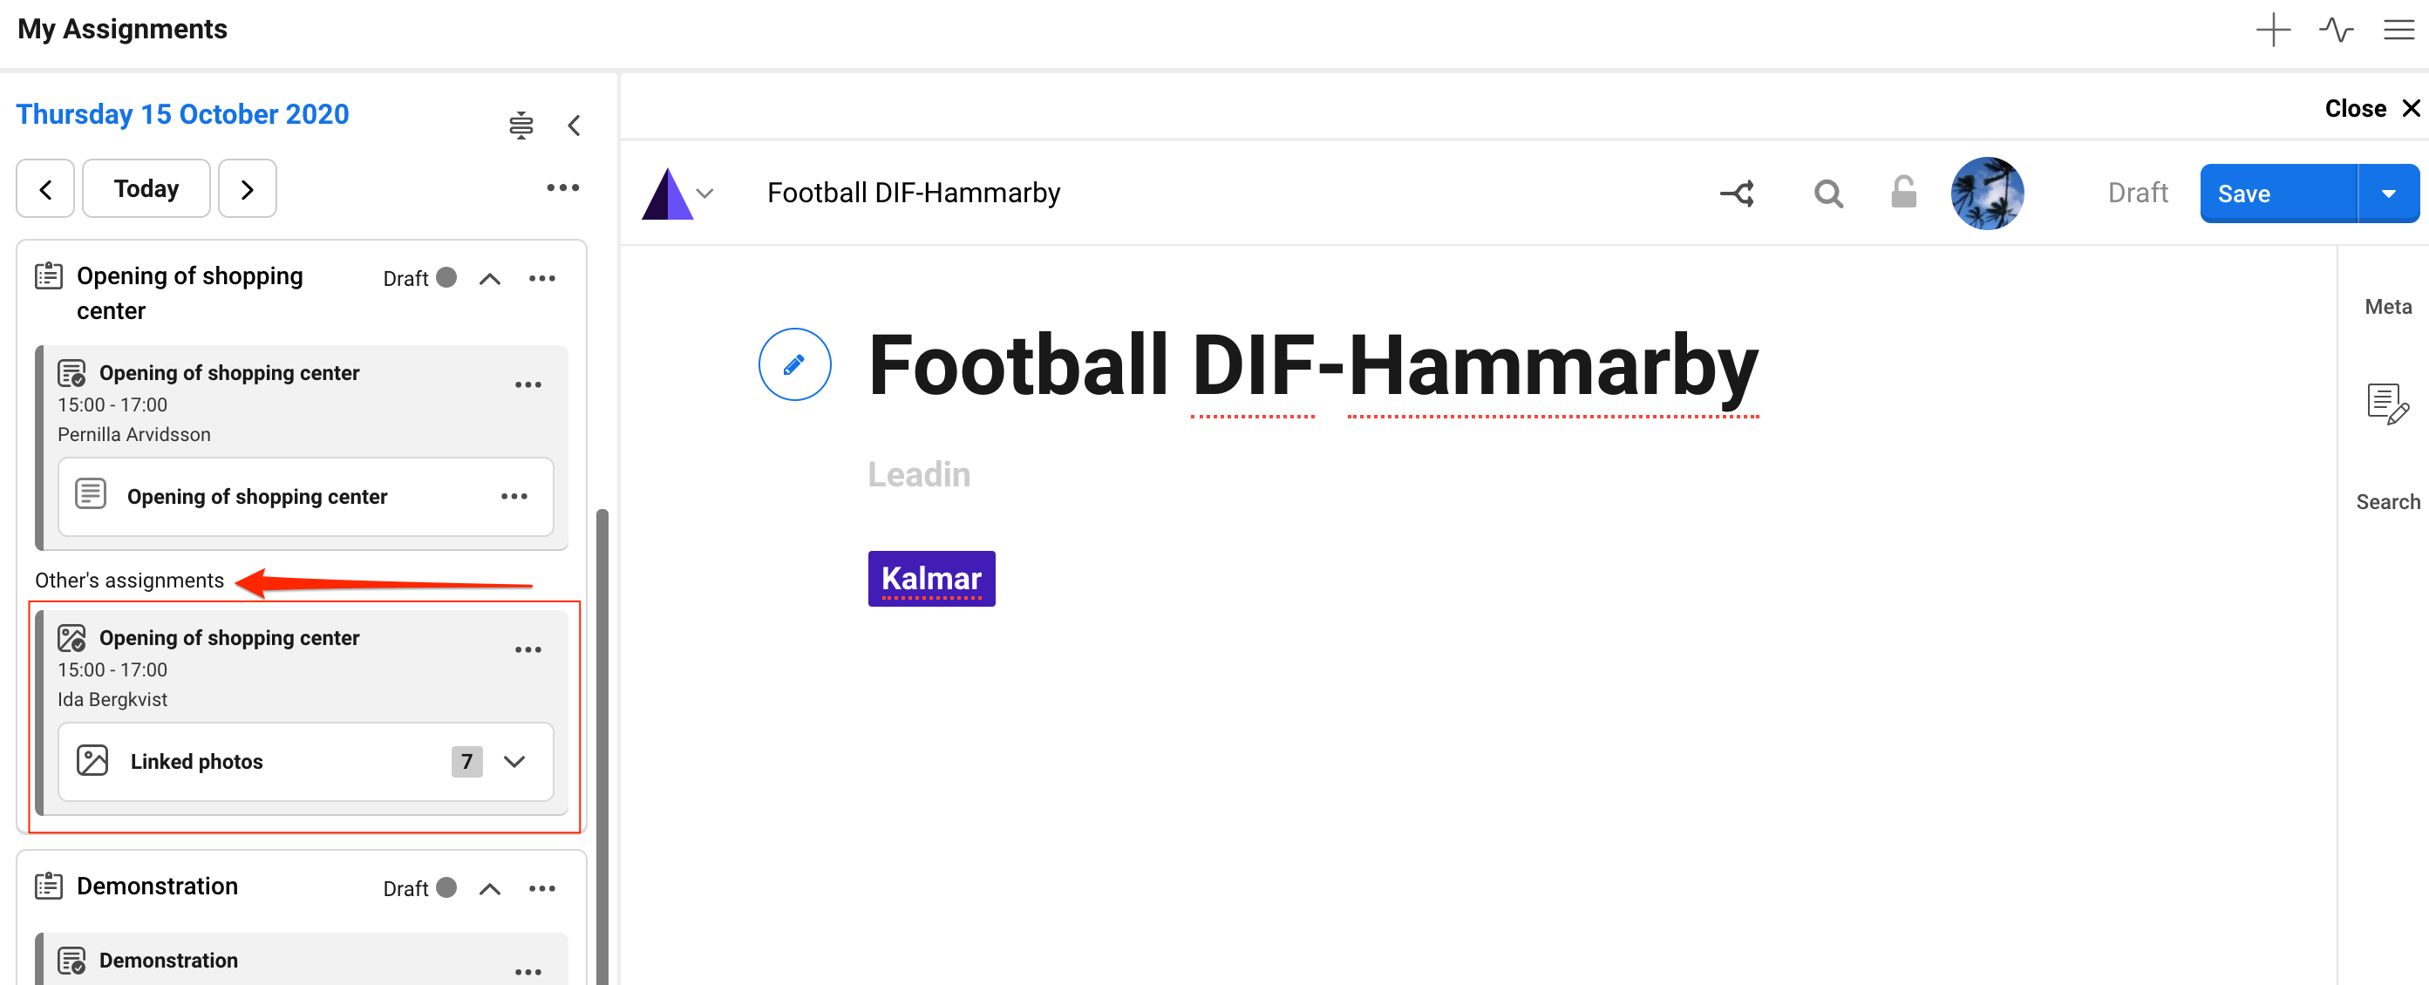The height and width of the screenshot is (985, 2429).
Task: Collapse Opening of shopping center group
Action: tap(489, 279)
